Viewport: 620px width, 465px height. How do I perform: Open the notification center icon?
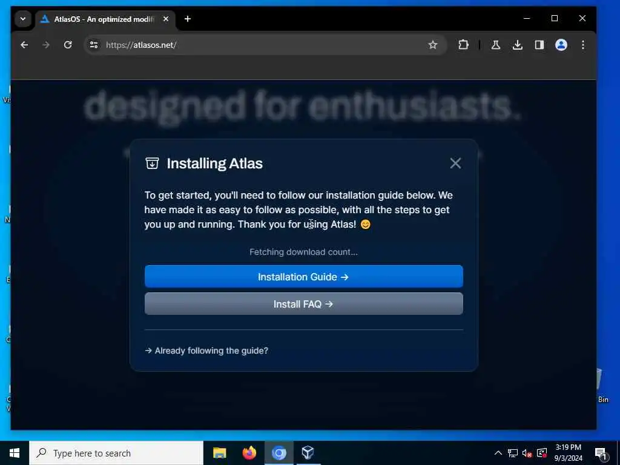click(601, 453)
